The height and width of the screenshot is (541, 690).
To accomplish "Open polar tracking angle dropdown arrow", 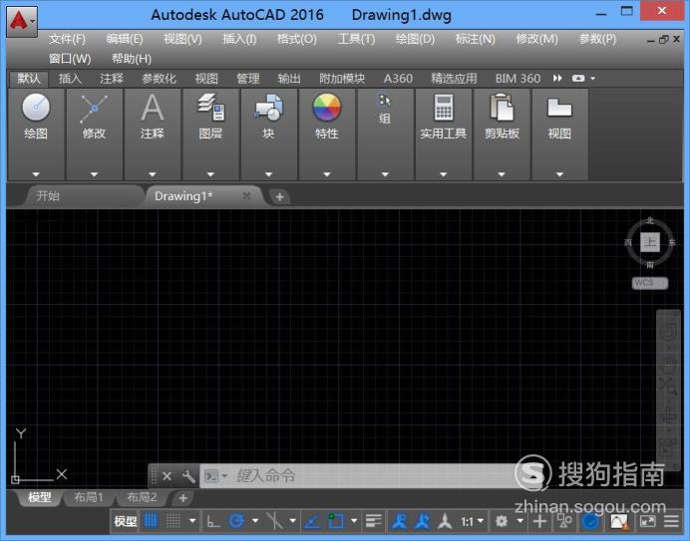I will tap(255, 521).
